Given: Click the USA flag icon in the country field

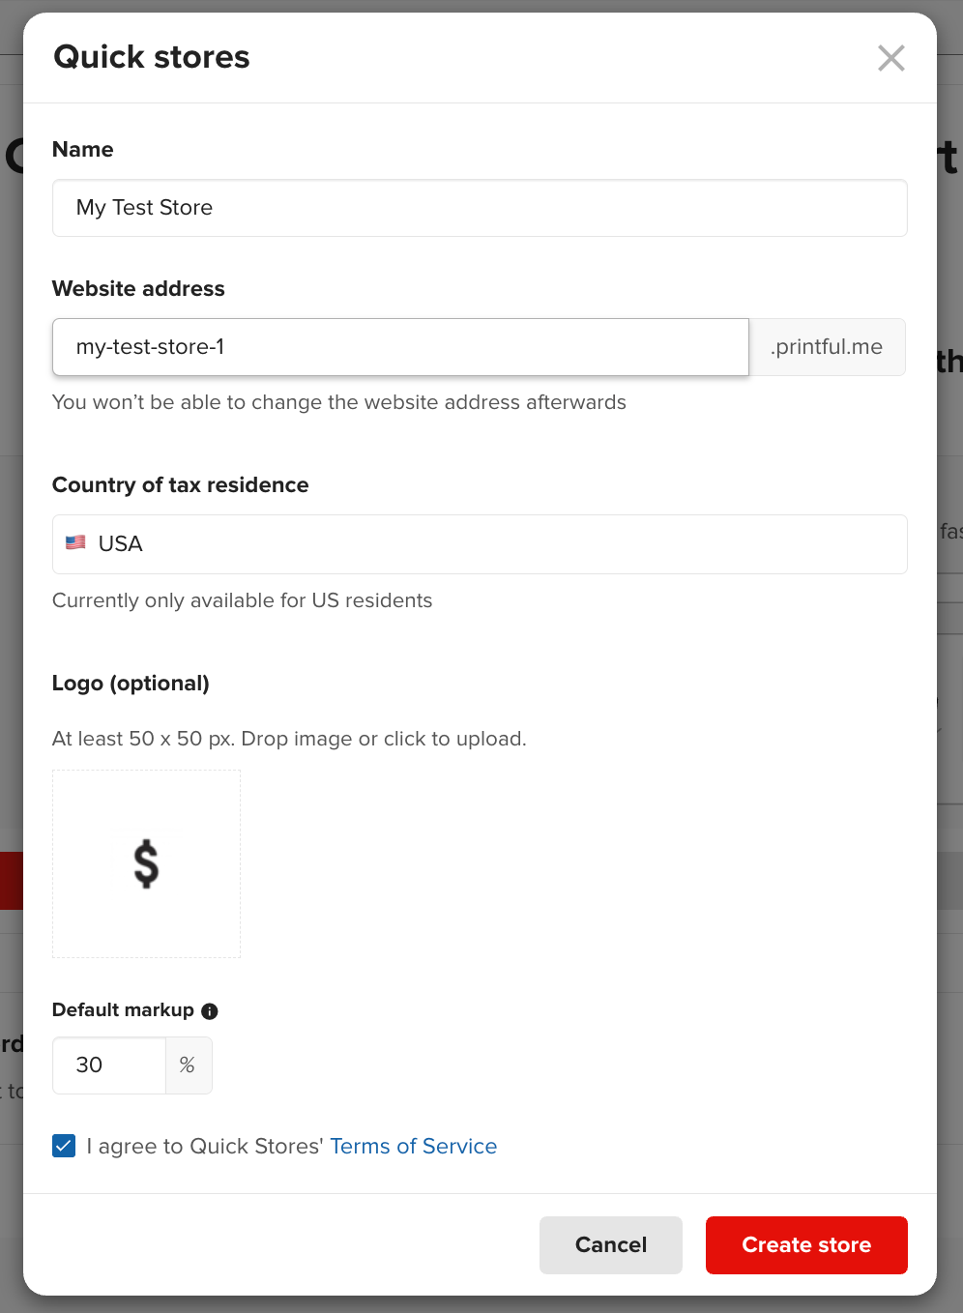Looking at the screenshot, I should point(75,542).
